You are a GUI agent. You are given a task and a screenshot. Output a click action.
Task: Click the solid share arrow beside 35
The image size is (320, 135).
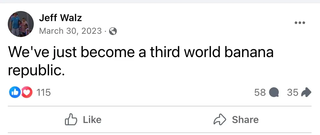coord(306,92)
